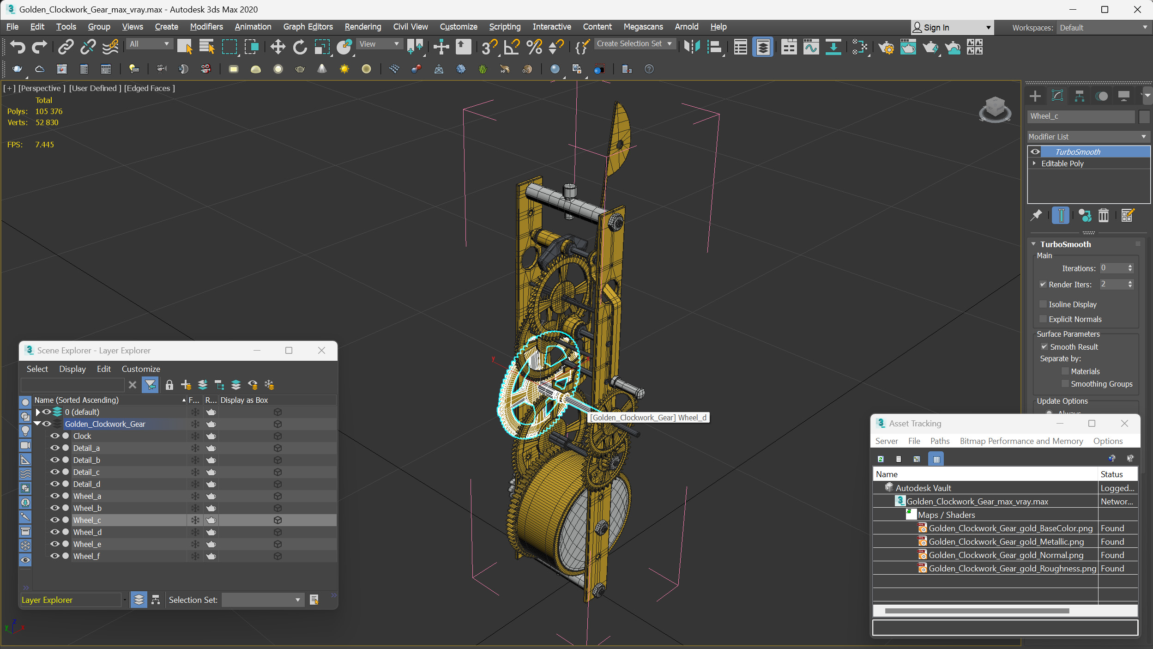Open the Paths menu in Asset Tracking
This screenshot has width=1153, height=649.
(x=940, y=441)
